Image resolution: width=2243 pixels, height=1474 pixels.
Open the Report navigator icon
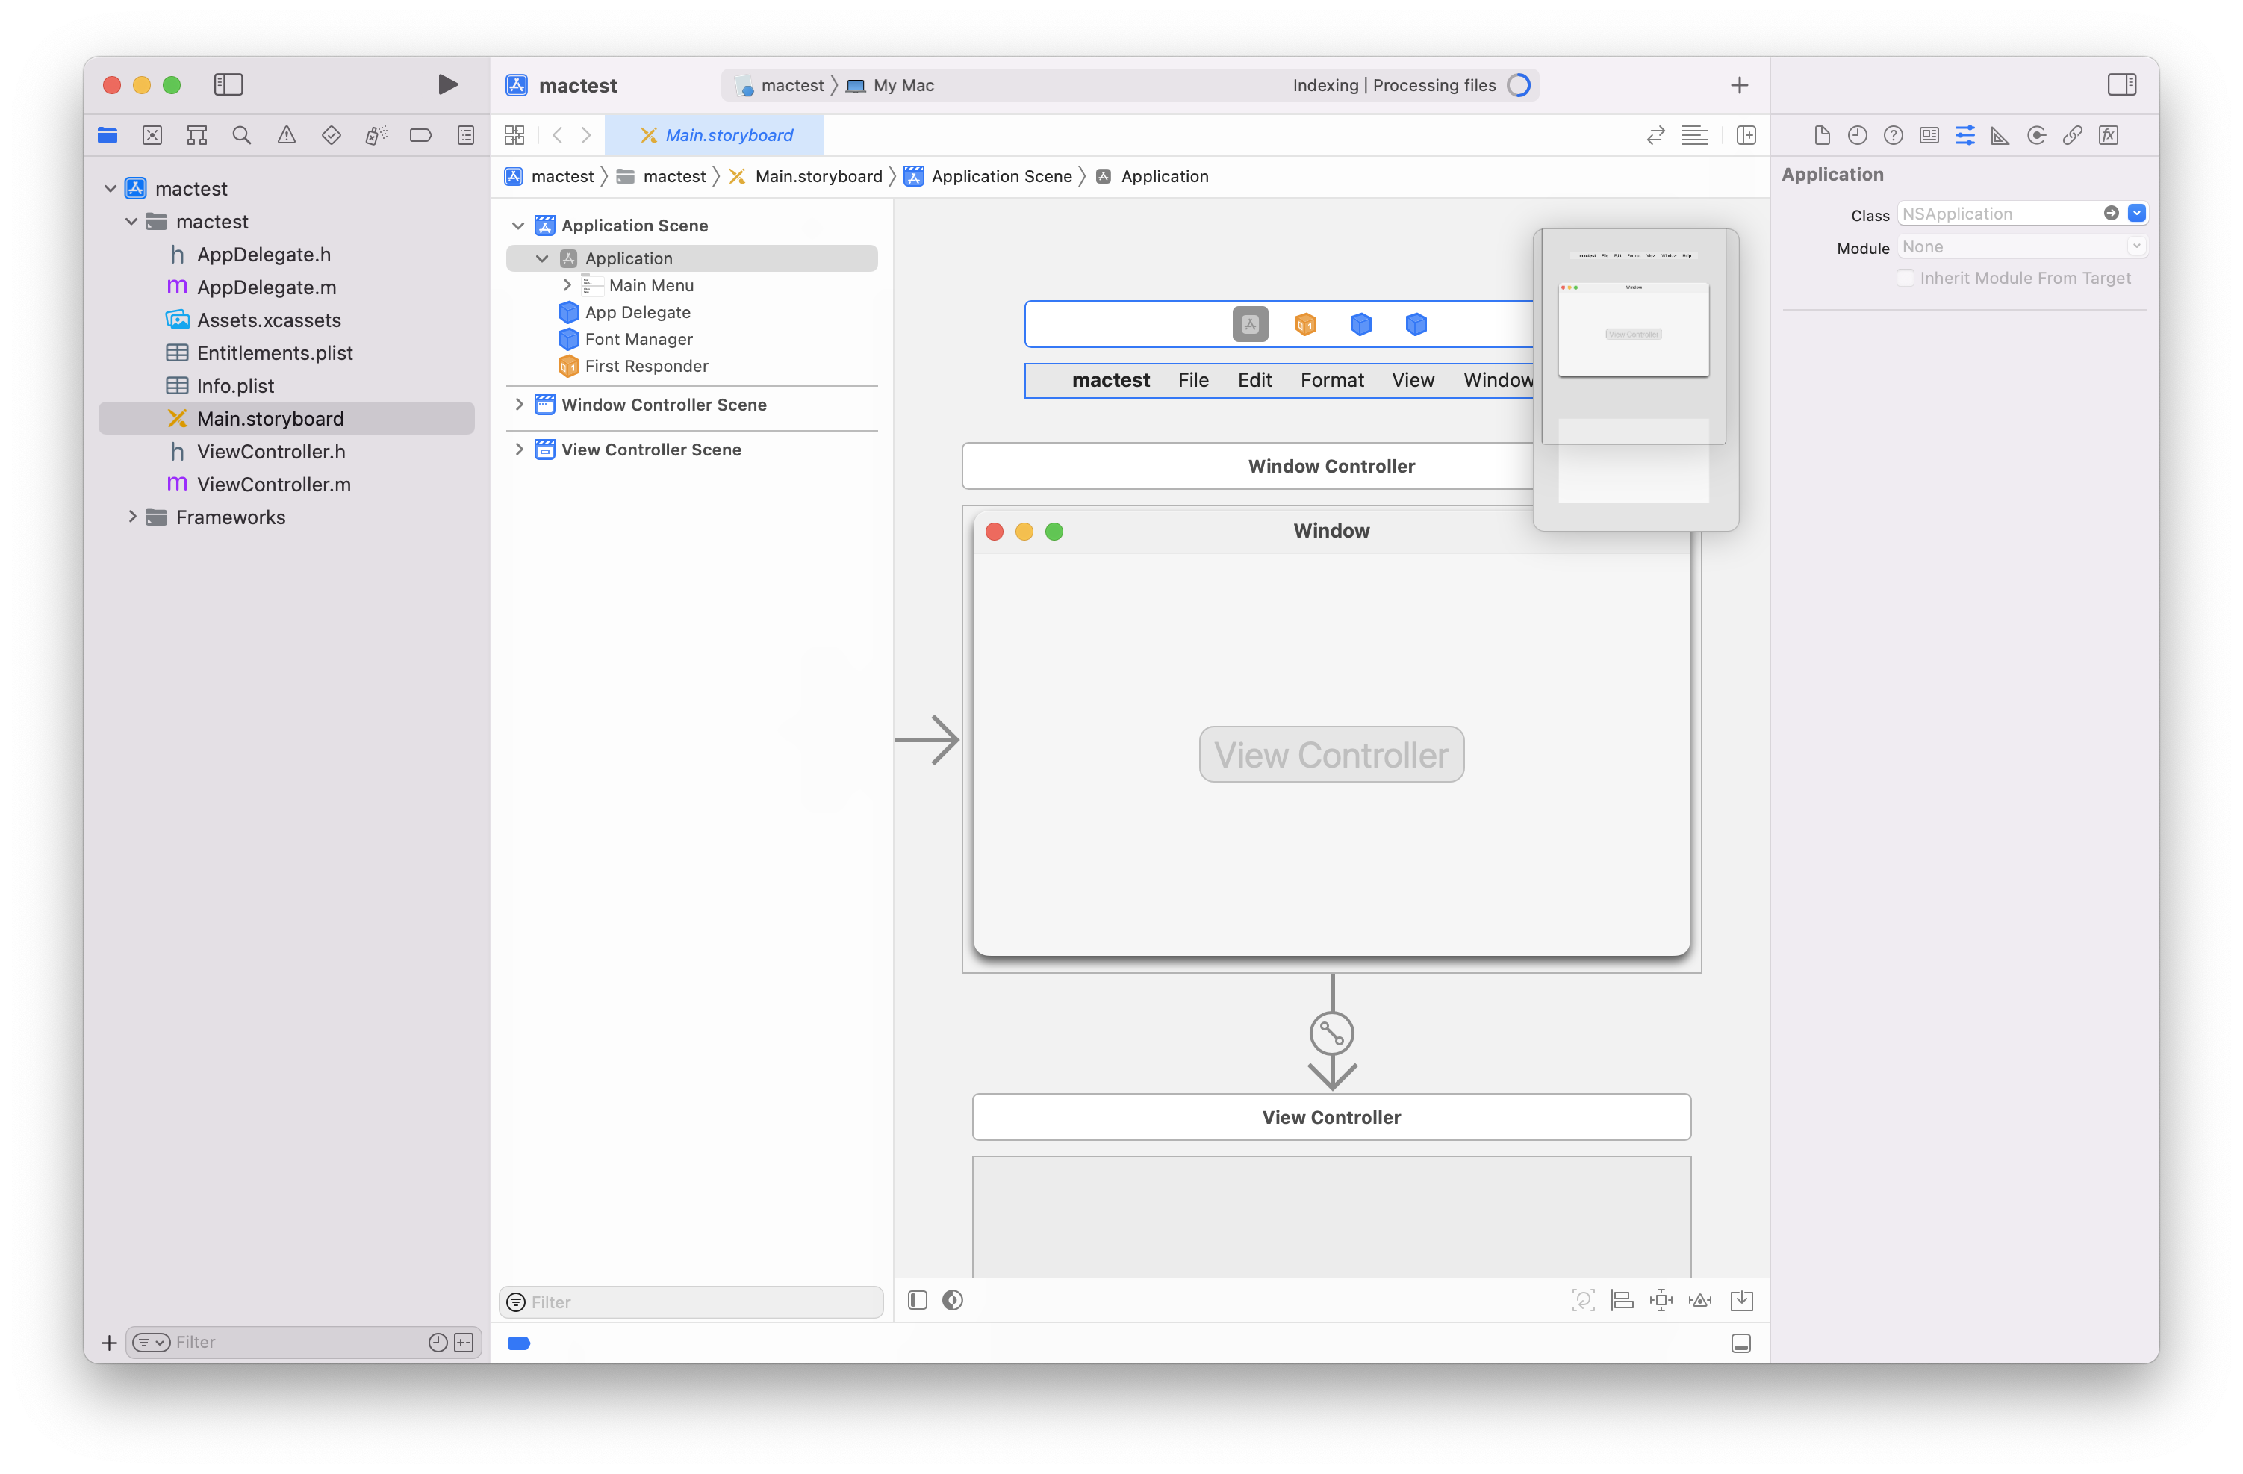point(466,136)
